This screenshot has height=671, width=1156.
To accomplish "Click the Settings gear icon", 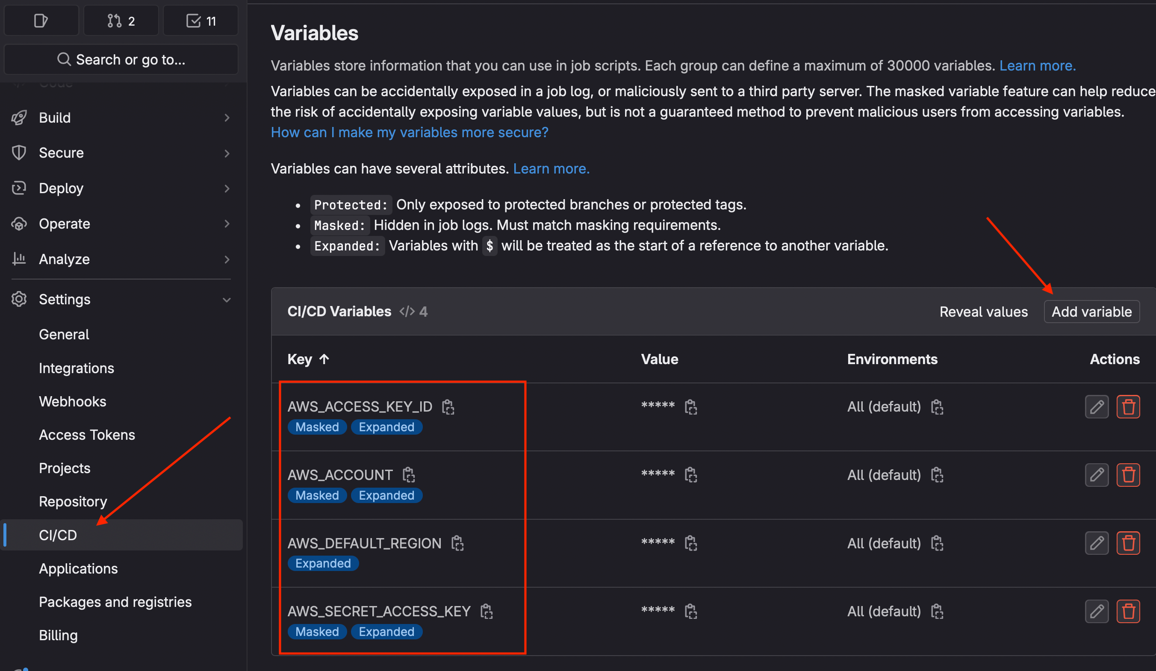I will click(19, 300).
